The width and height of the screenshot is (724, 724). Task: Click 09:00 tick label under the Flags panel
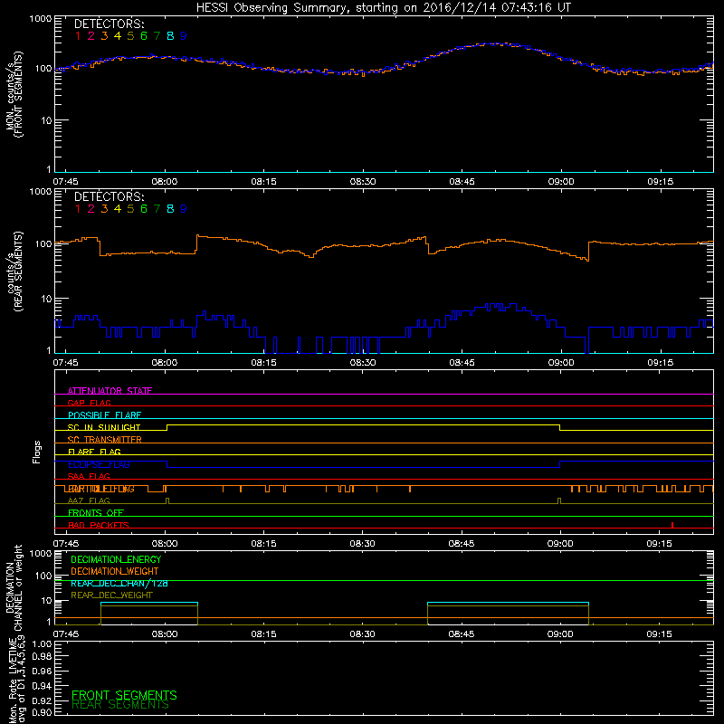[x=560, y=544]
